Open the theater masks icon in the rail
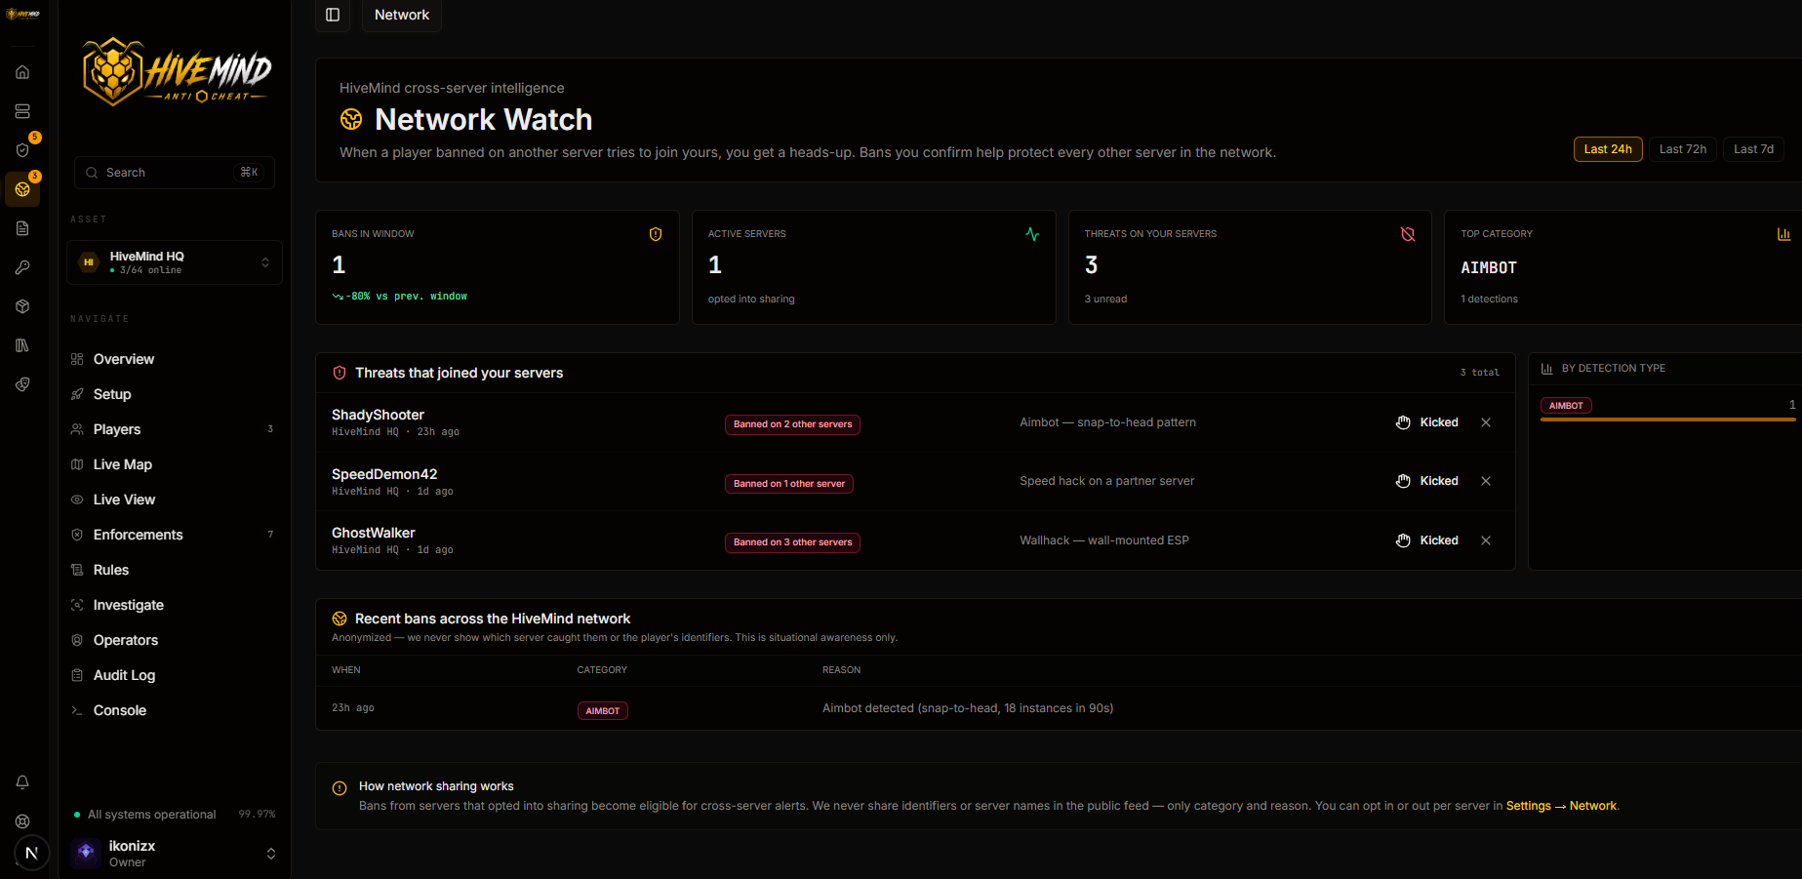 [x=22, y=384]
